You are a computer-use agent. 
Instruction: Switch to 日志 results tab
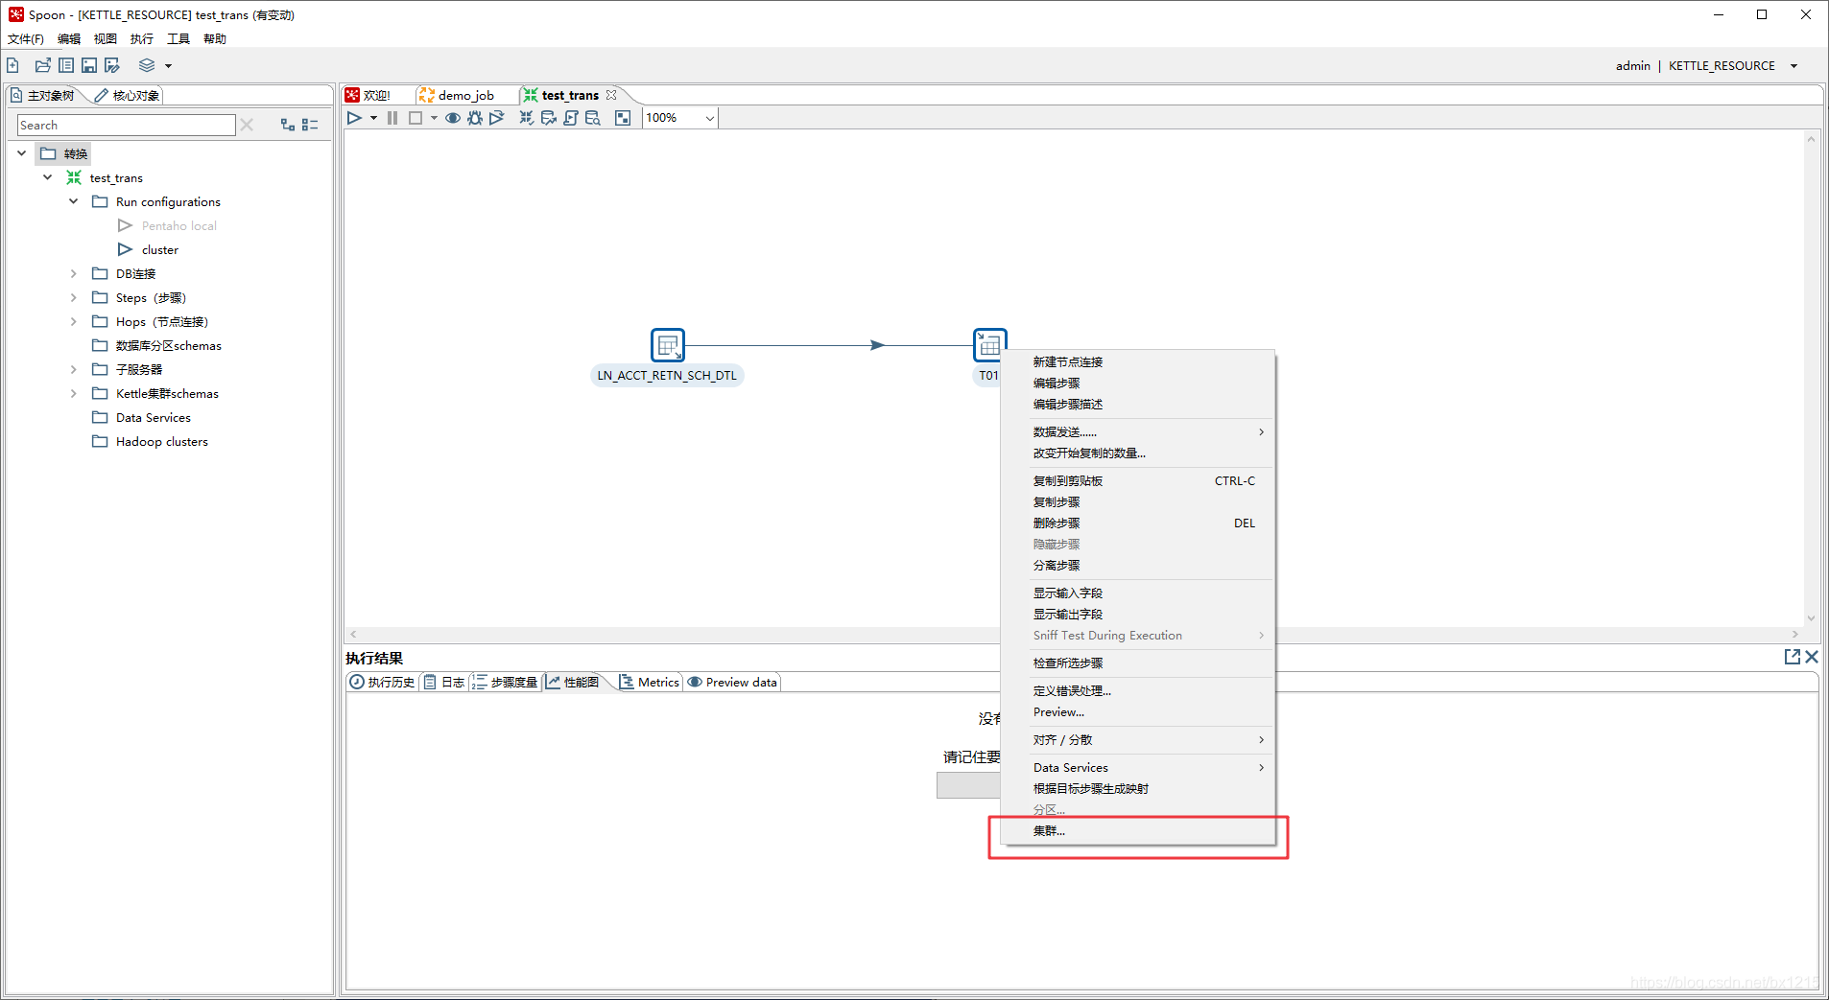click(444, 682)
